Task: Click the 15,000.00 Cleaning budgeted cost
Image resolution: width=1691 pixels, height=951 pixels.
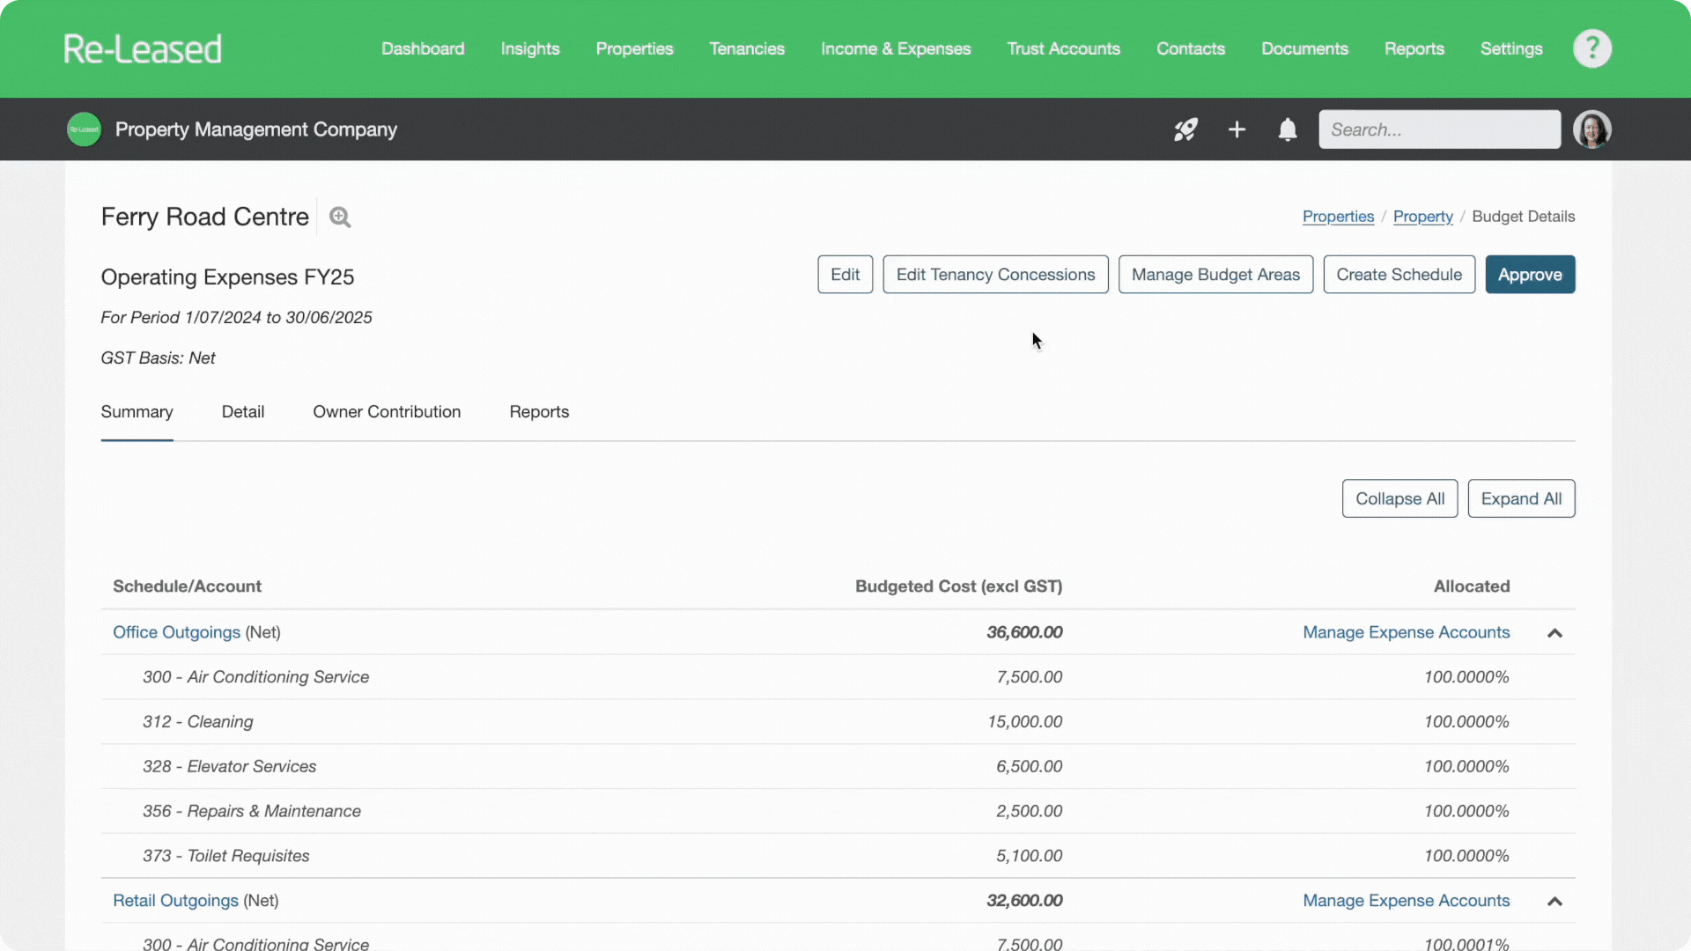Action: (x=1024, y=722)
